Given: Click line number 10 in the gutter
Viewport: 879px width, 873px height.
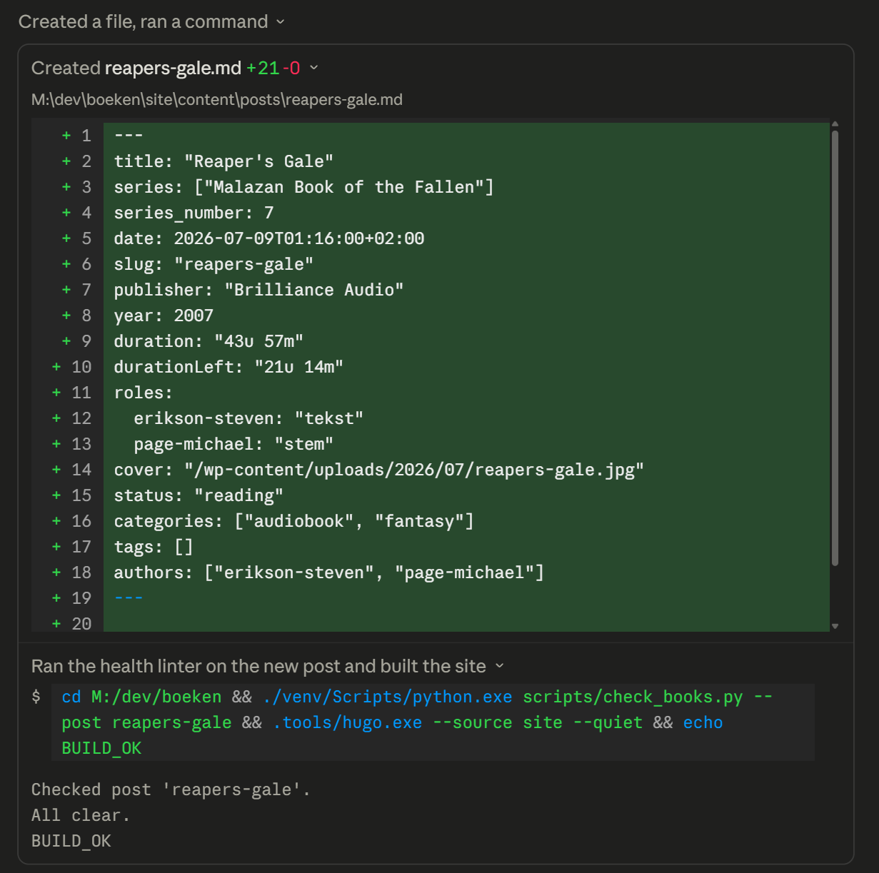Looking at the screenshot, I should point(81,367).
